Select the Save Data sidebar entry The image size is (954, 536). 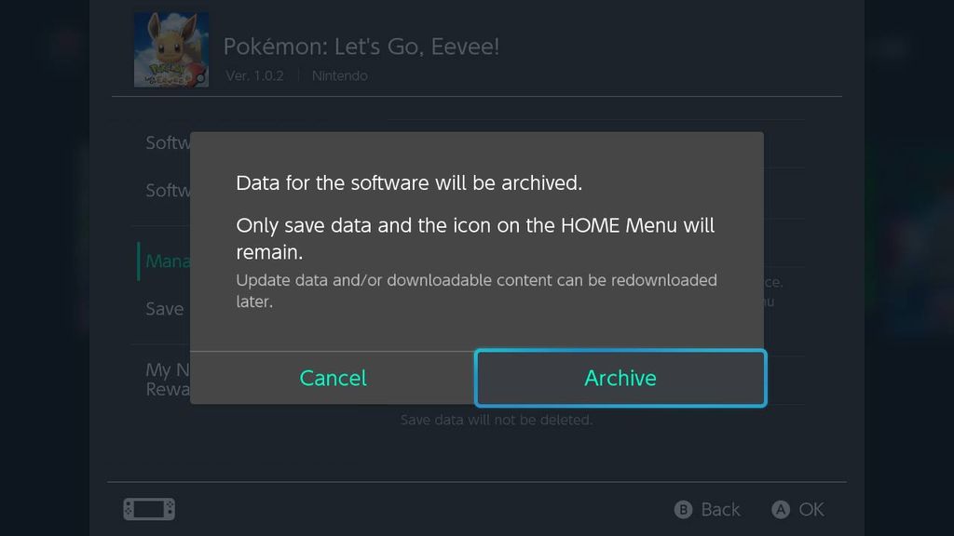tap(164, 308)
